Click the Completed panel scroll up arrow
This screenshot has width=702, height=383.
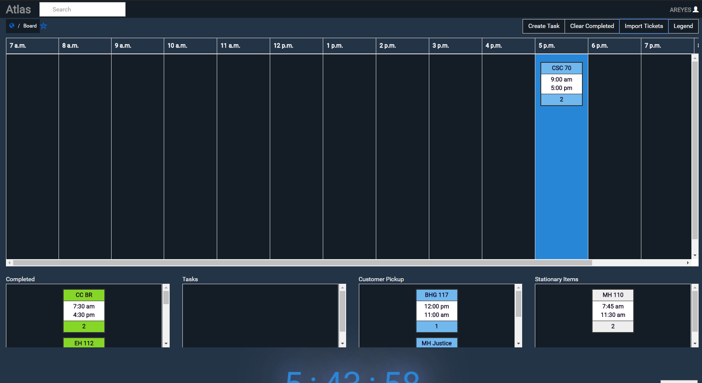tap(166, 288)
